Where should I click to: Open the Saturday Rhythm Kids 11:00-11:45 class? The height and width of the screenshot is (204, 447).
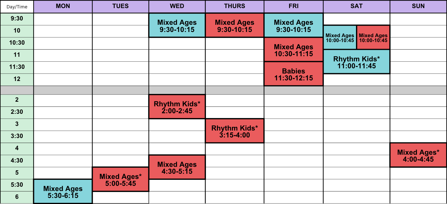pos(357,62)
